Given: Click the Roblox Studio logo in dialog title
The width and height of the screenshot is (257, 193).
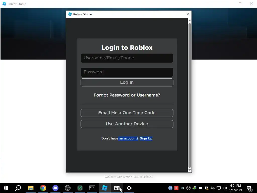Looking at the screenshot, I should [70, 14].
